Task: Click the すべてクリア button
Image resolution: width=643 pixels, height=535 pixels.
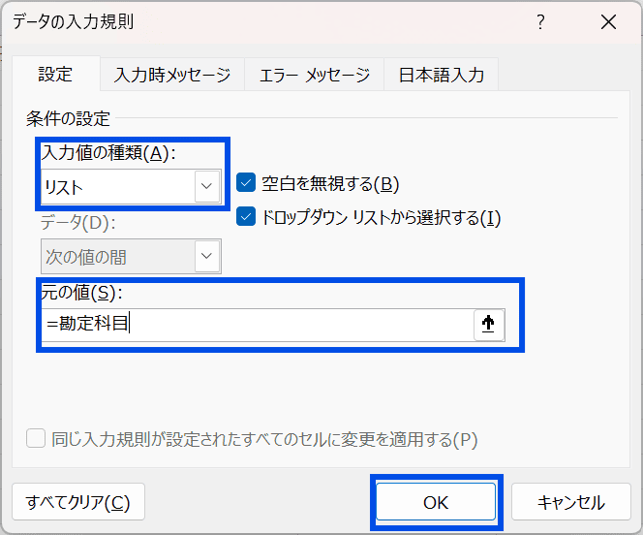Action: tap(78, 502)
